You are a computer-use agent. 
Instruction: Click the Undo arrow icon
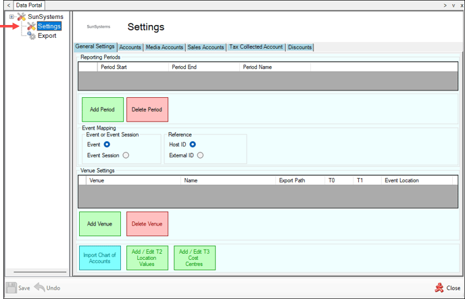pyautogui.click(x=39, y=288)
